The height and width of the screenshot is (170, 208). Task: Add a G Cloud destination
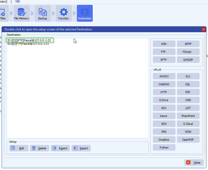[188, 124]
